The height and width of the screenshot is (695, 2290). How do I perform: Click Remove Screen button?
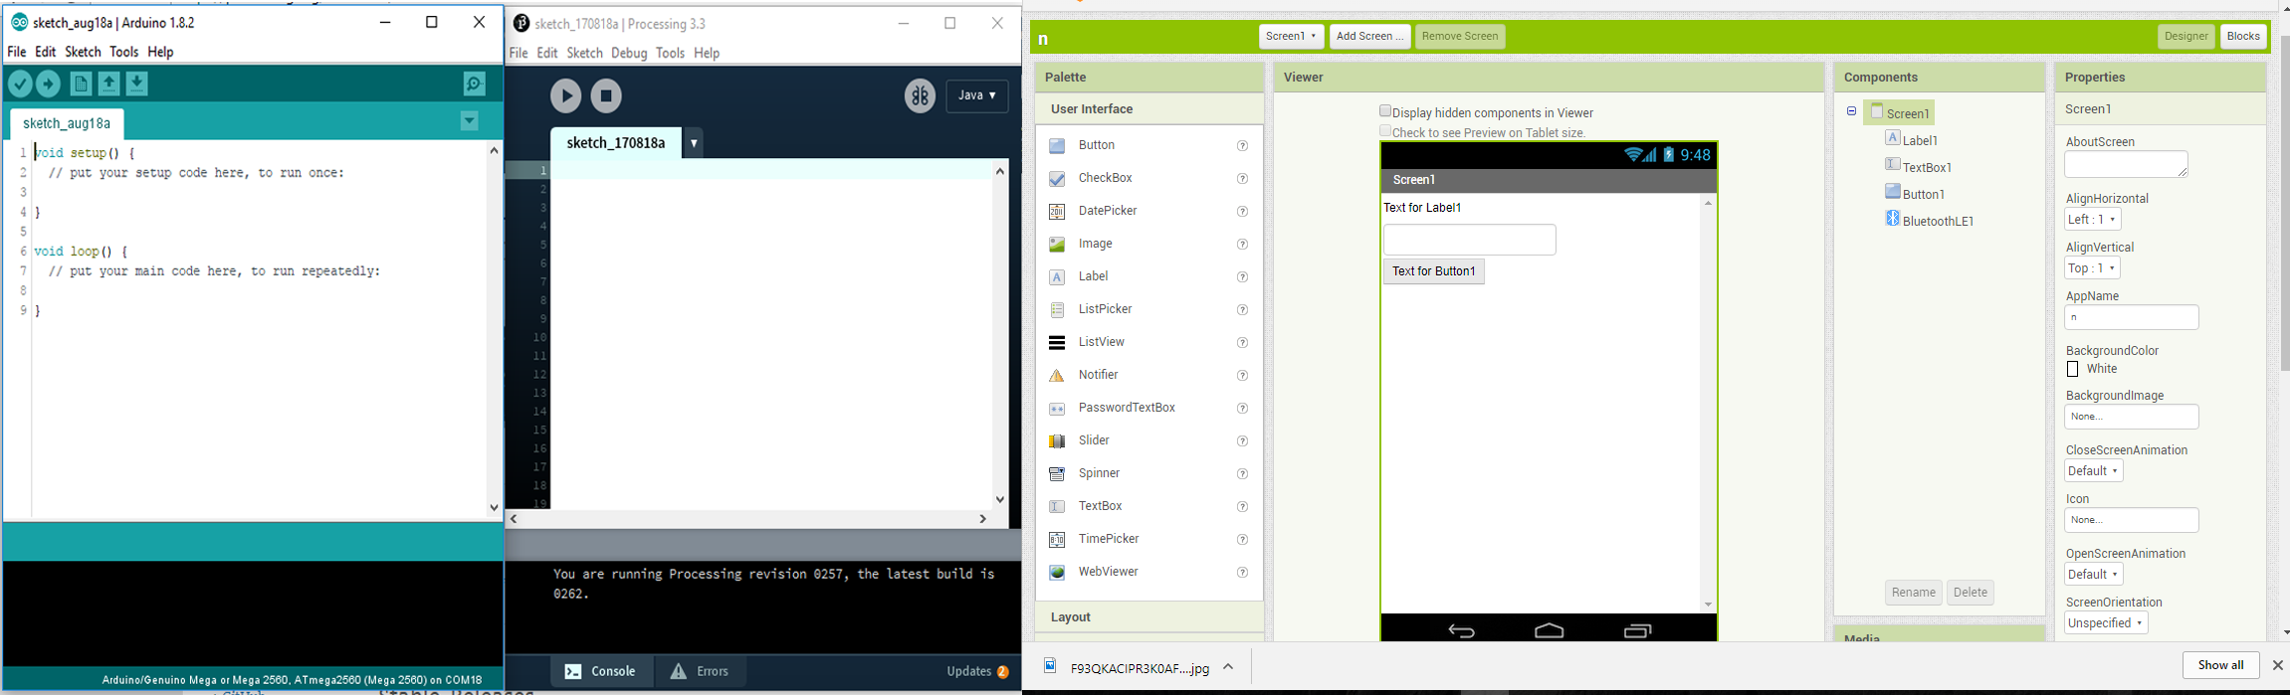(1460, 37)
